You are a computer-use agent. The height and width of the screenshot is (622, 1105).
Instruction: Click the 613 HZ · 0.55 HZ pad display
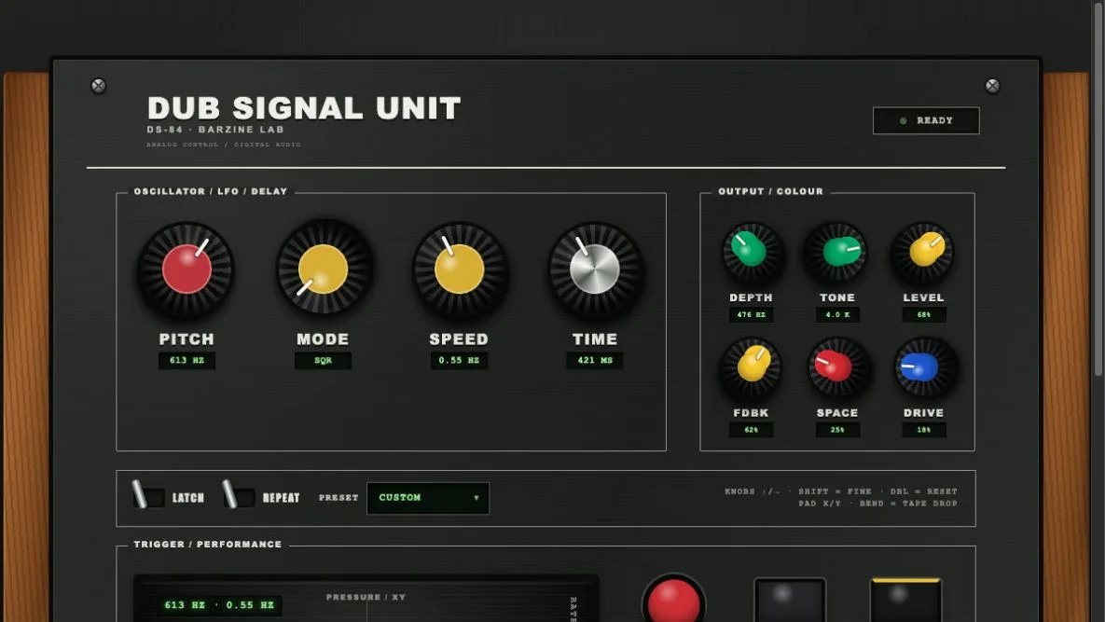click(219, 605)
